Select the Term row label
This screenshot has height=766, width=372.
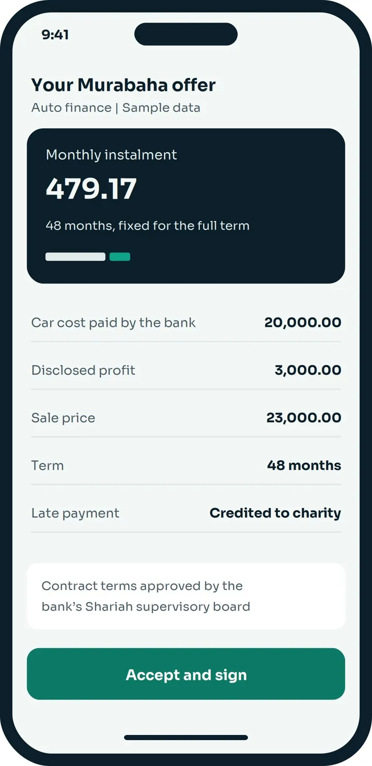click(48, 465)
